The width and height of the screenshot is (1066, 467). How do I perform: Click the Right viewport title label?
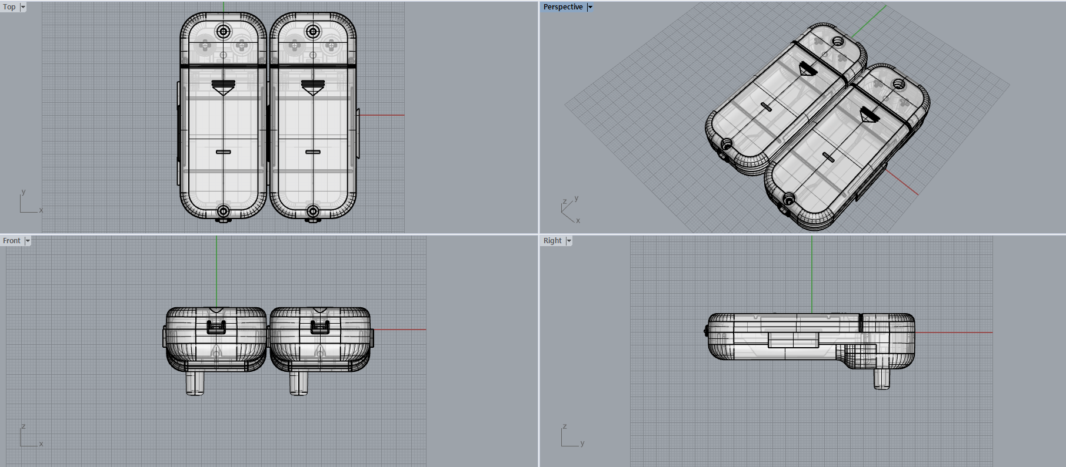pos(552,241)
